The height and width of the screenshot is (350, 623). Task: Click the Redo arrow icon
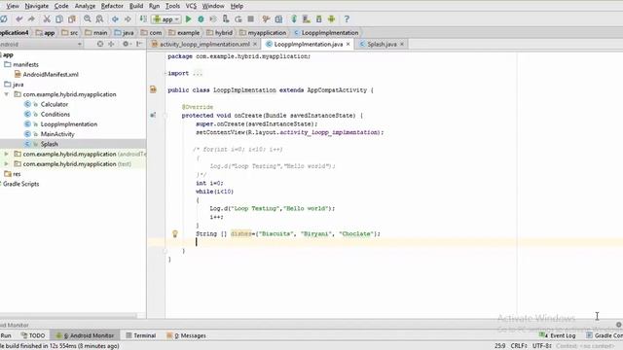(31, 19)
